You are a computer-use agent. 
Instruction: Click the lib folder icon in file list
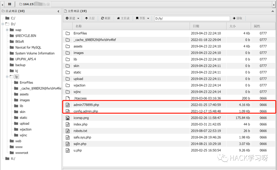[x=68, y=59]
